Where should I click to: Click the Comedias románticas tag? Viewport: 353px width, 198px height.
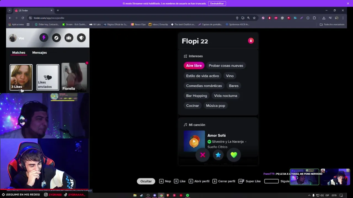tap(204, 86)
